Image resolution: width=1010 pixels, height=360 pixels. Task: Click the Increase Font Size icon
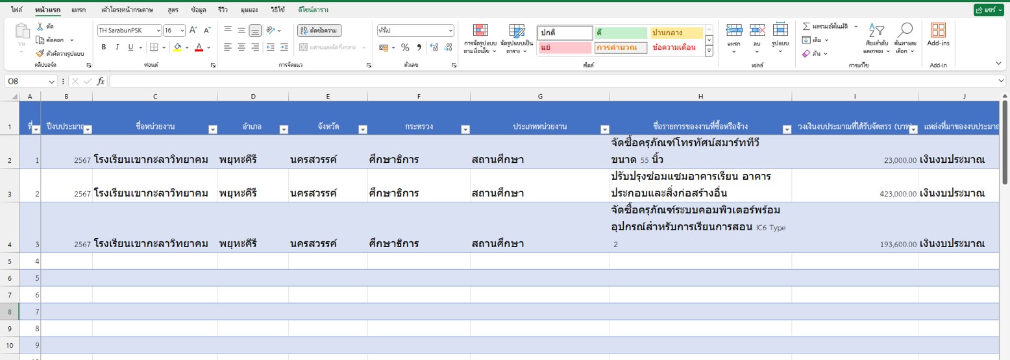click(x=193, y=30)
